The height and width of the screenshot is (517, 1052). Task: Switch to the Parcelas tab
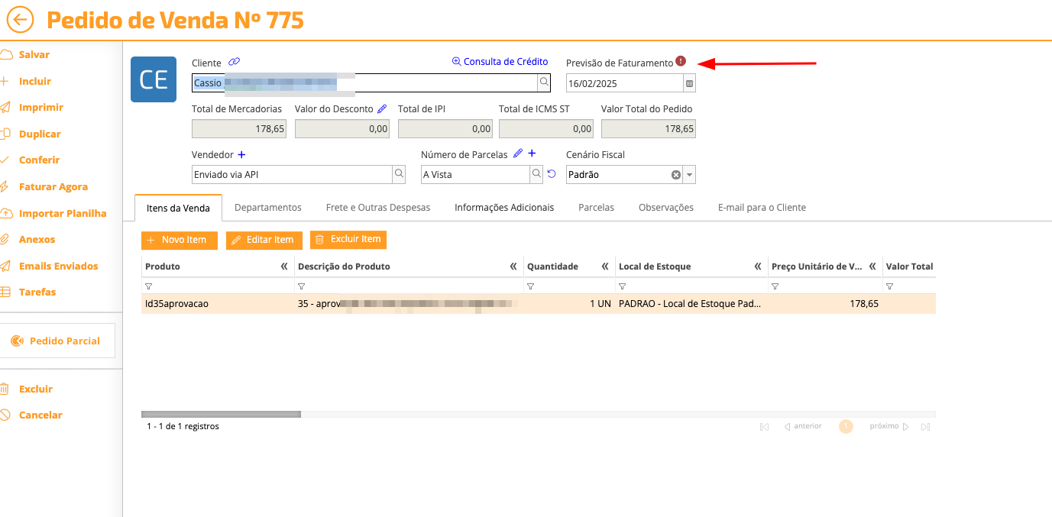click(596, 208)
